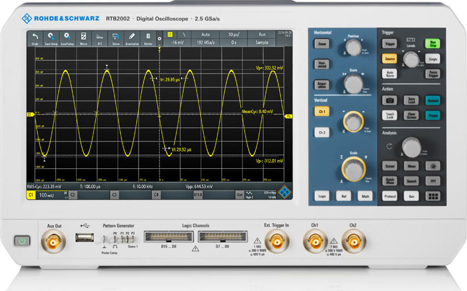Toggle the Gen generator button

coord(411,196)
